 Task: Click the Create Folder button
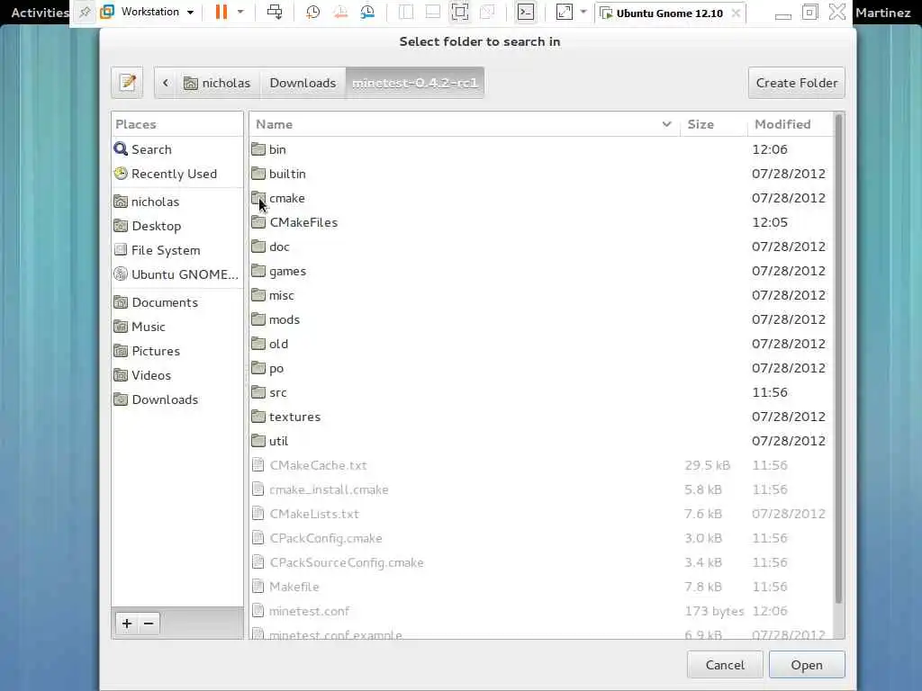(797, 83)
